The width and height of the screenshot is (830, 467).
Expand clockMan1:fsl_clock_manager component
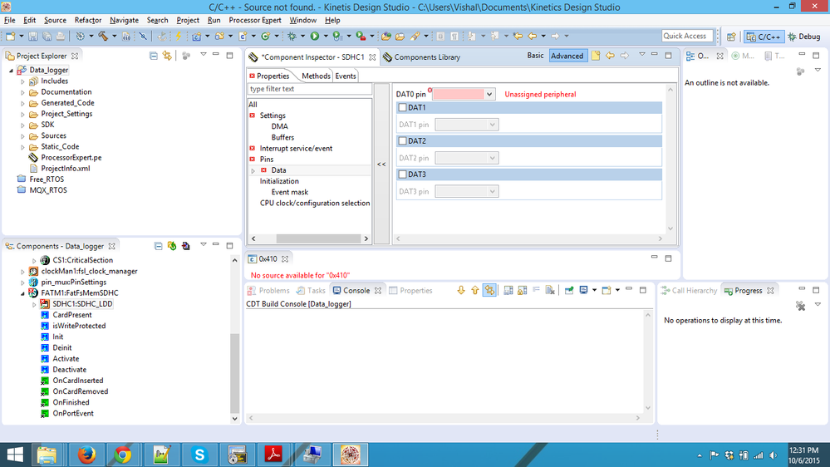[22, 271]
